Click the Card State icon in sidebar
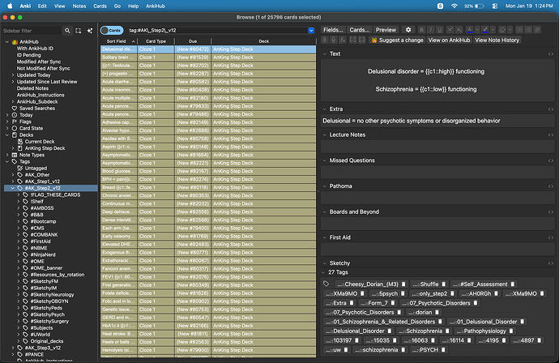 click(14, 128)
